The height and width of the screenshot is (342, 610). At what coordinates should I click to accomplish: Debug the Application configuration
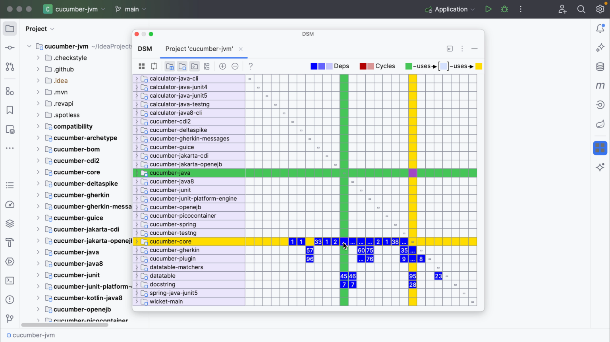click(504, 9)
